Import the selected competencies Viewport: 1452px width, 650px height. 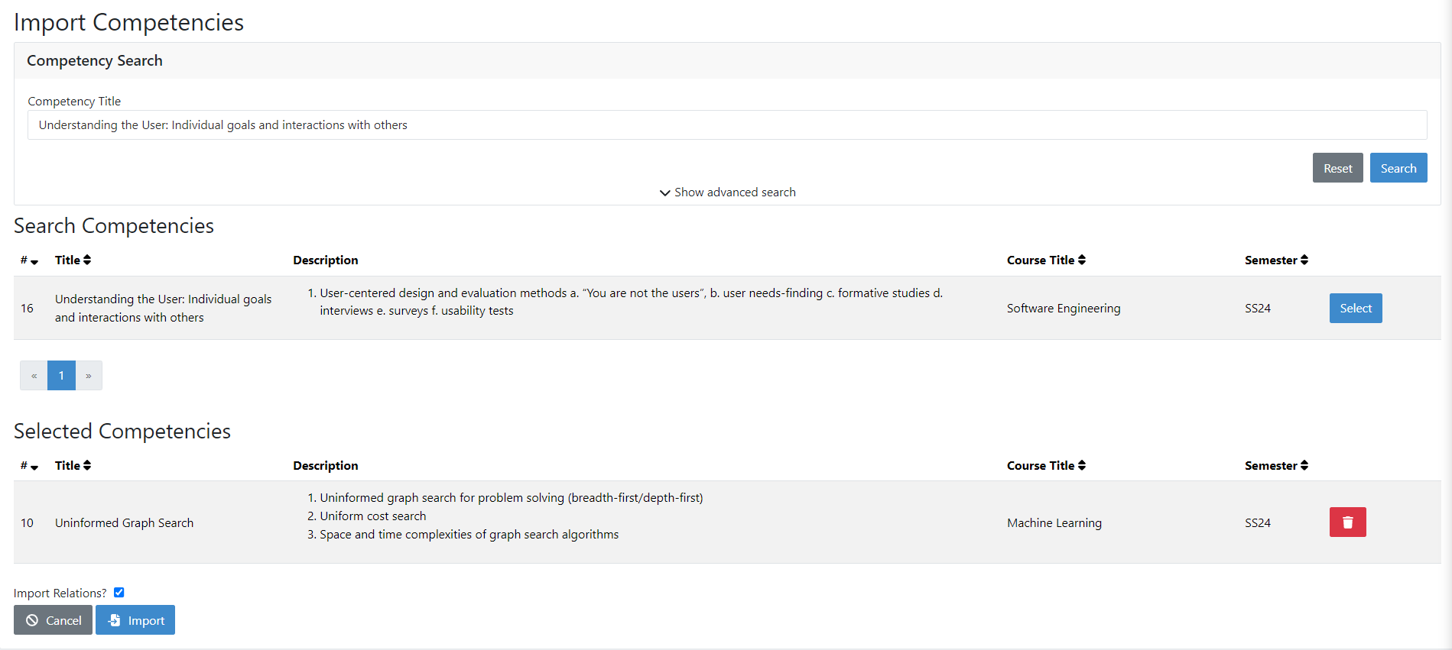[135, 620]
